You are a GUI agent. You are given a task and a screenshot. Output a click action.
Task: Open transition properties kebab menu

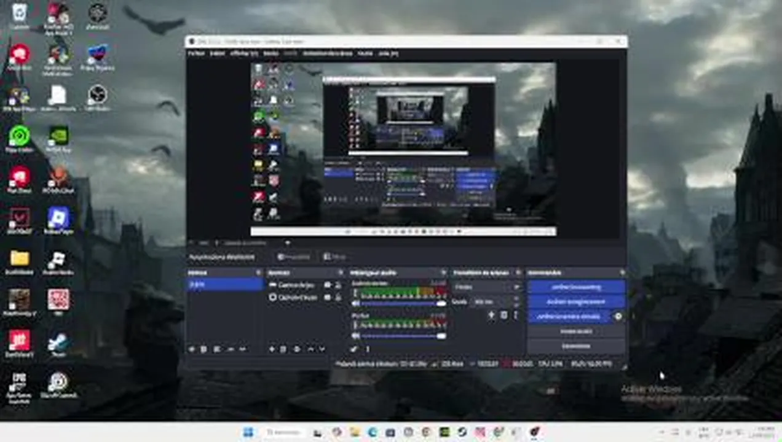coord(515,315)
